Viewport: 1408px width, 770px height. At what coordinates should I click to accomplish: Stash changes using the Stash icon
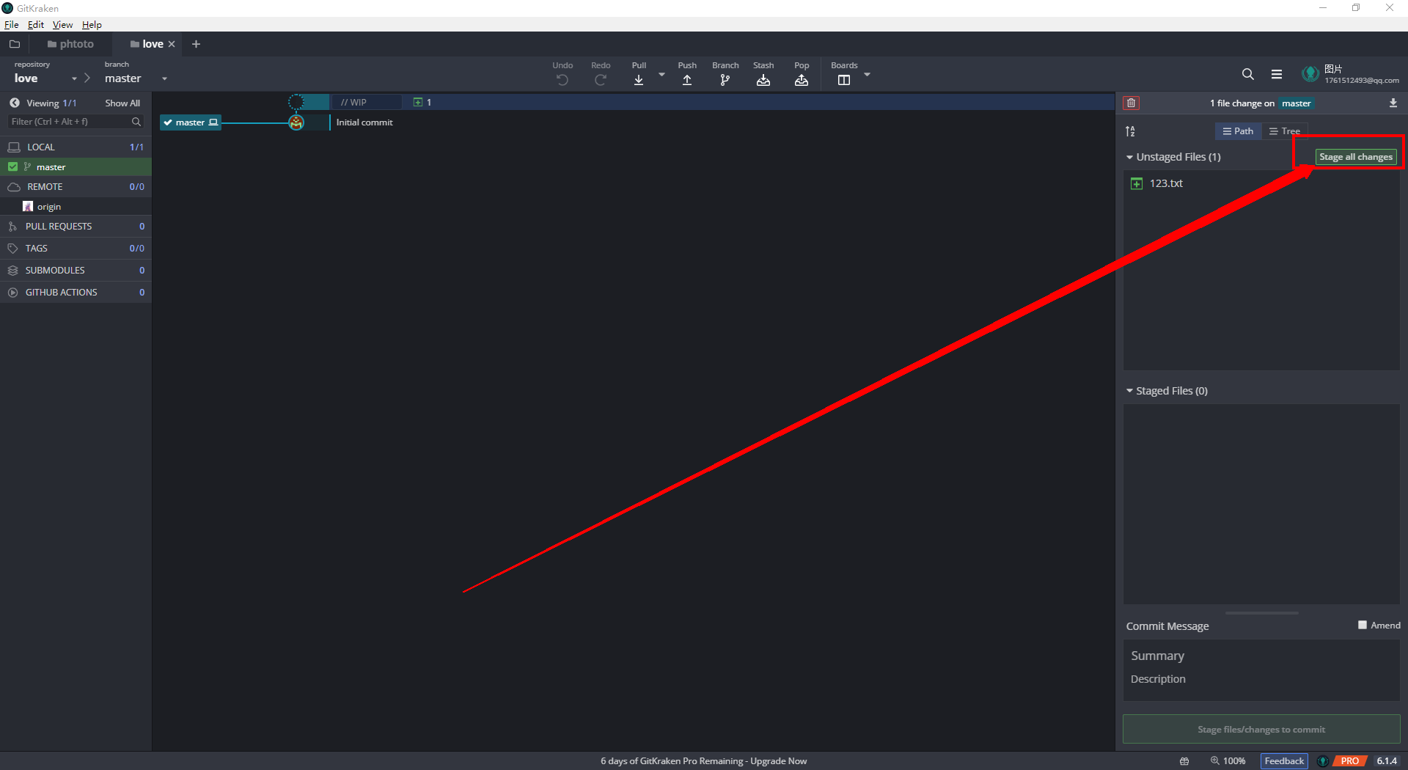(763, 79)
